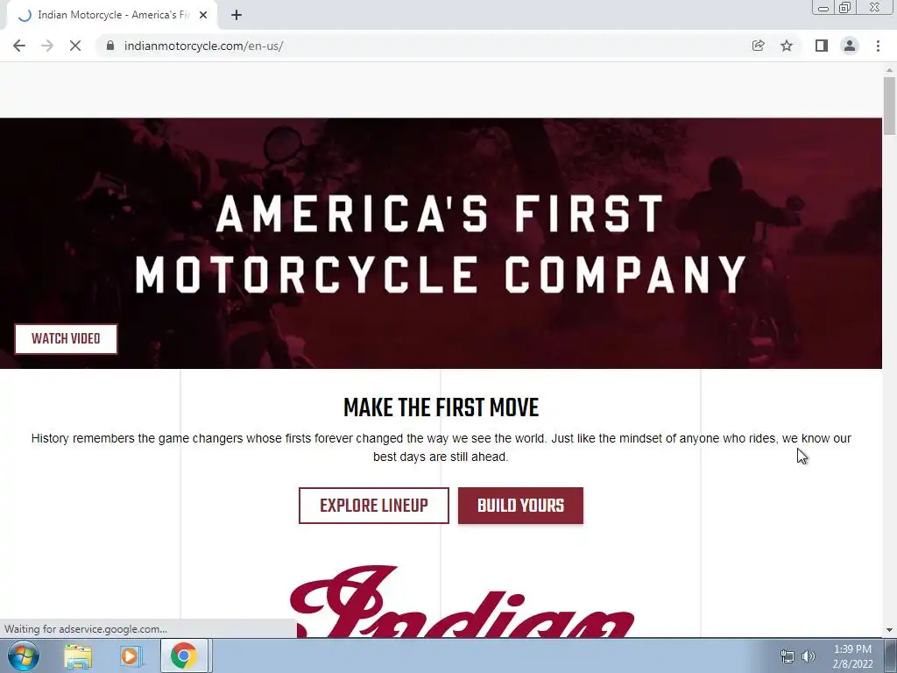Close the Indian Motorcycle tab

click(203, 15)
